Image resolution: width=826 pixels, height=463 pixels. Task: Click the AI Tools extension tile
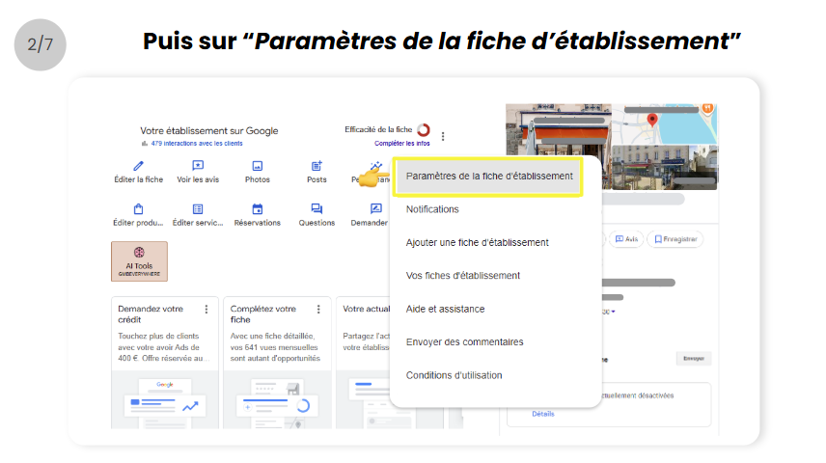click(x=139, y=261)
